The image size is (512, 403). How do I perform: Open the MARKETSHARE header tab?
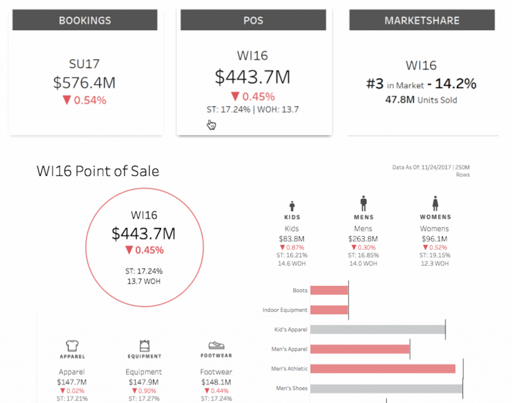pos(422,20)
